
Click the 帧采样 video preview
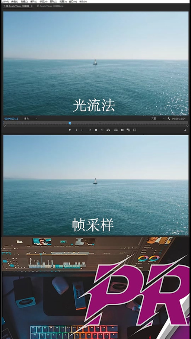point(96,185)
